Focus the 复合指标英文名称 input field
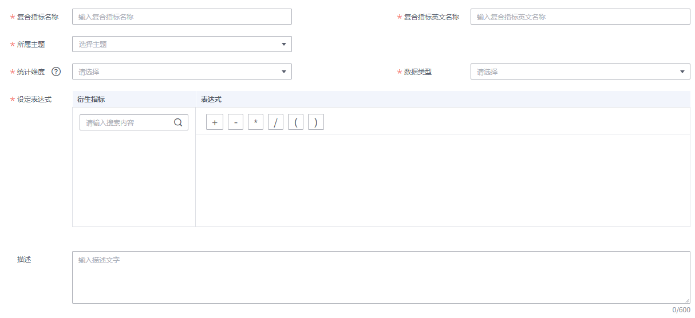 click(581, 17)
